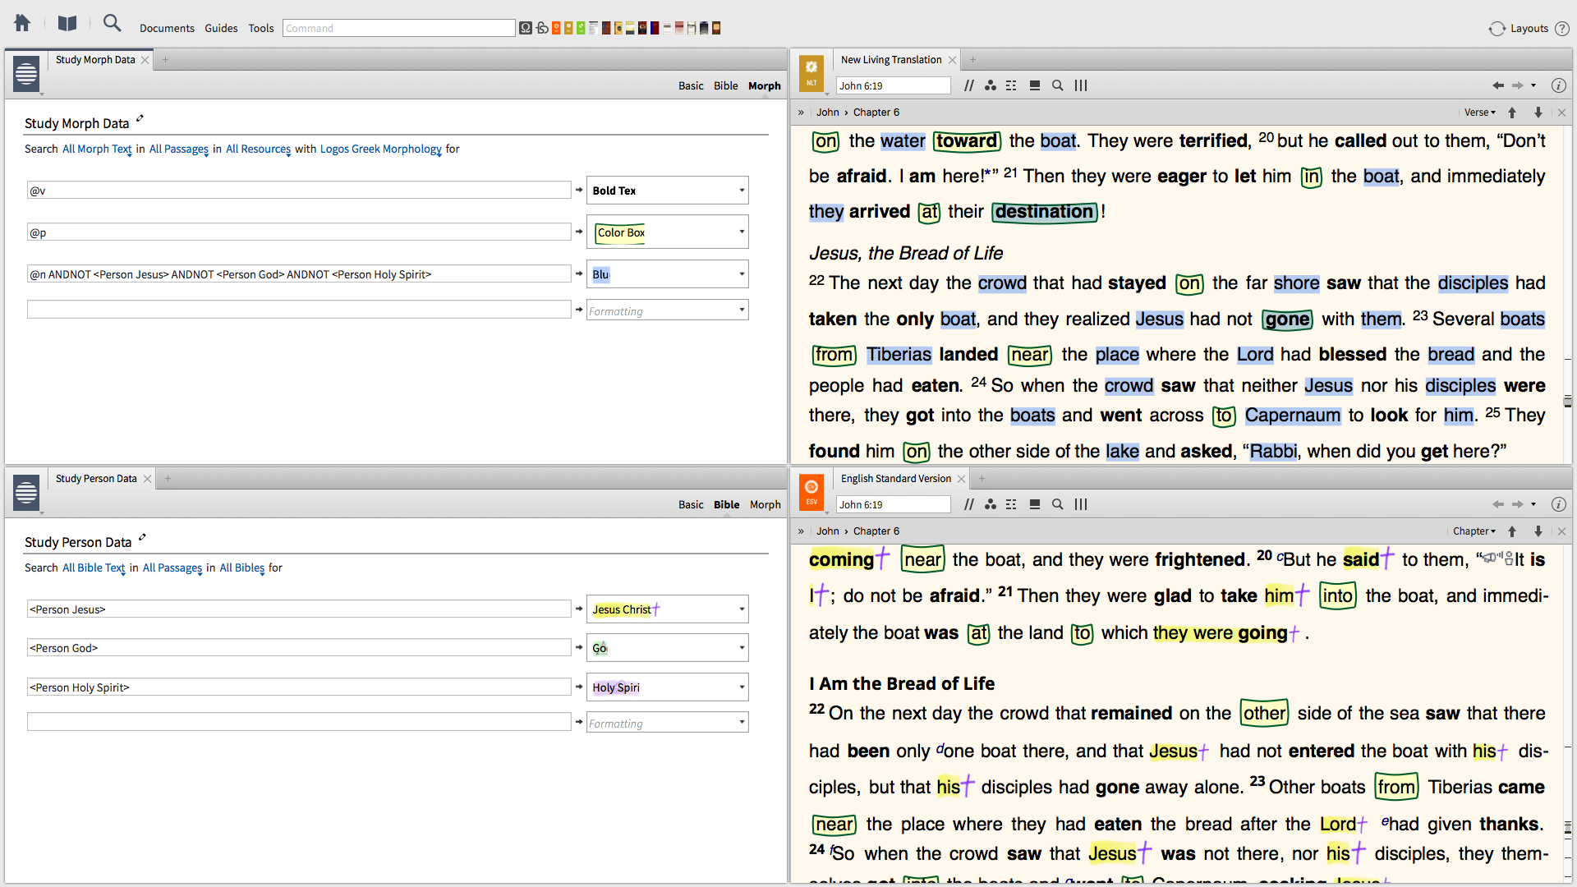Show NLT resource information icon
This screenshot has width=1577, height=887.
click(1558, 85)
